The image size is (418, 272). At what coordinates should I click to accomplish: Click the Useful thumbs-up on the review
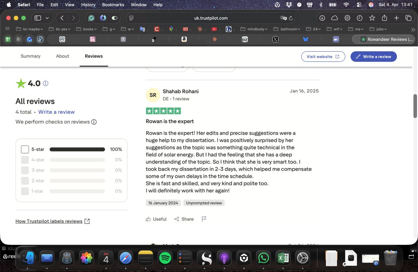[156, 219]
